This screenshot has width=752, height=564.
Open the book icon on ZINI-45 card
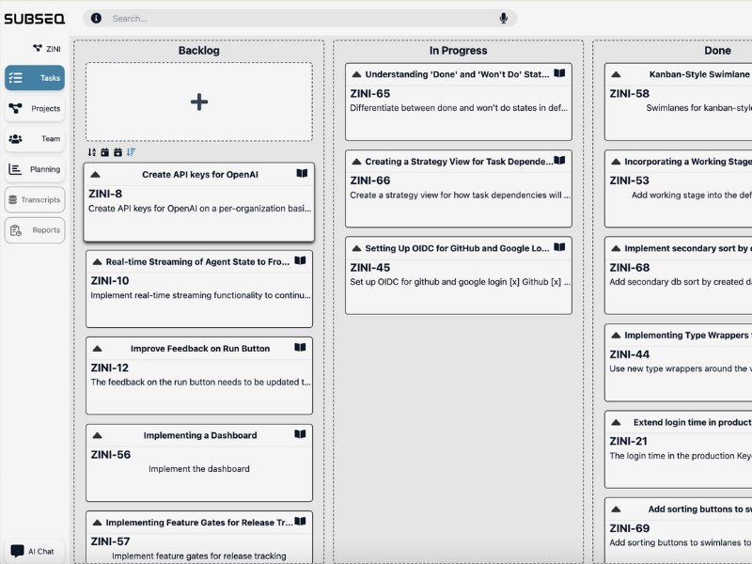pos(559,247)
